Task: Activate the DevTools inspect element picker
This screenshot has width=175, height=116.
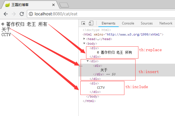Action: 83,23
